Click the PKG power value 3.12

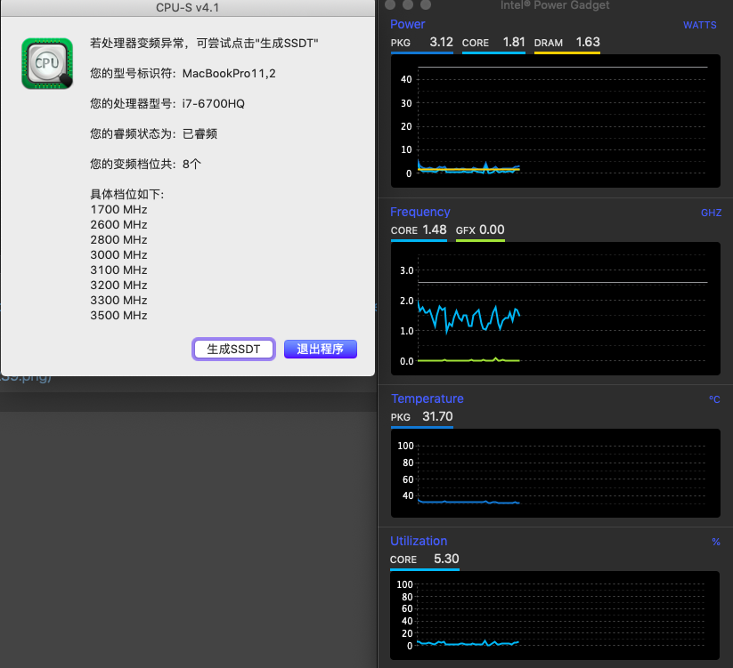click(x=441, y=42)
